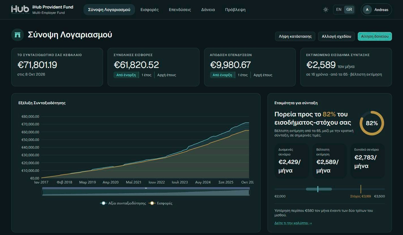Image resolution: width=403 pixels, height=235 pixels.
Task: Toggle Αξία συνταξιοδότησης legend marker
Action: 103,203
